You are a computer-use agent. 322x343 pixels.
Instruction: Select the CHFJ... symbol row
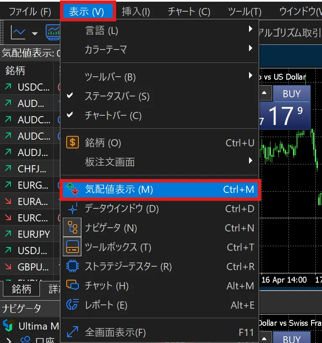30,169
